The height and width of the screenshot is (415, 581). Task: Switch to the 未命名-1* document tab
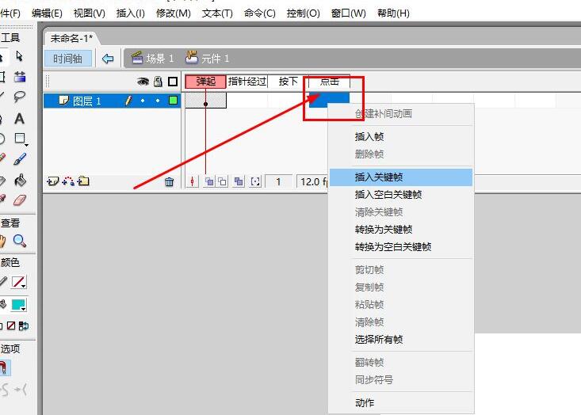click(71, 39)
